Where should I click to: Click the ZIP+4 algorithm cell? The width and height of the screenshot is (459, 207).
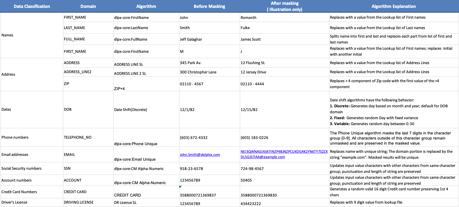119,88
